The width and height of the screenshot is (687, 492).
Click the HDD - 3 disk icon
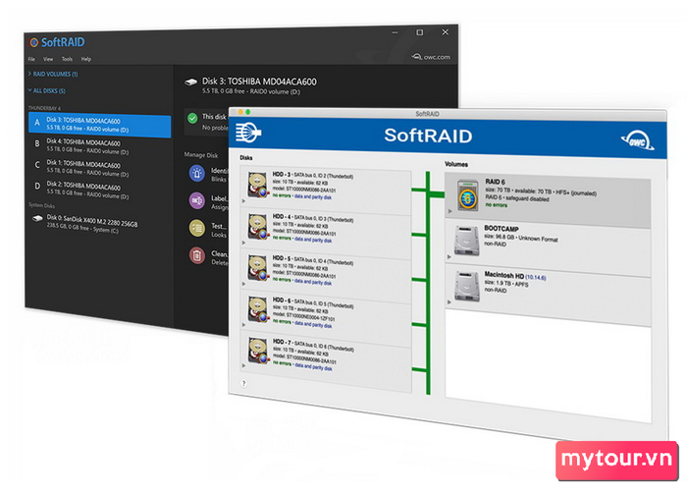(x=258, y=185)
